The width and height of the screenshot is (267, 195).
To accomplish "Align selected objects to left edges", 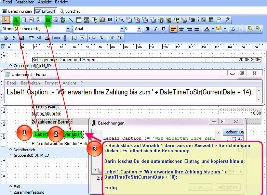I will (6, 38).
